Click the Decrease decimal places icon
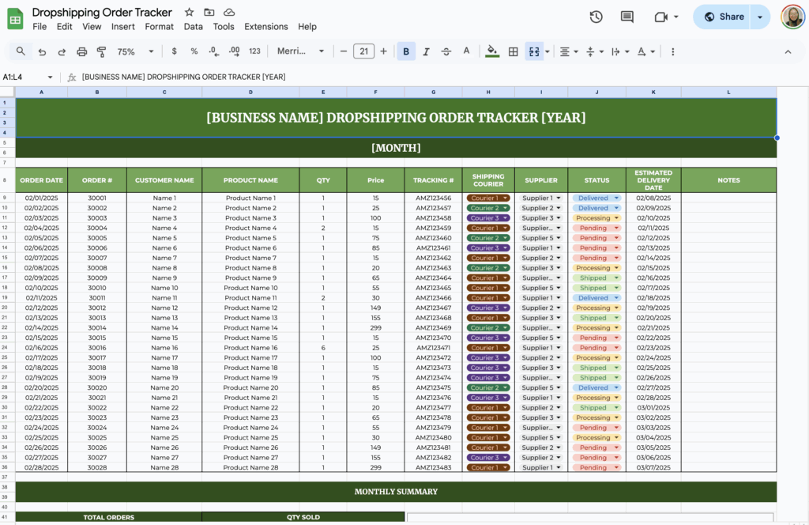Viewport: 809px width, 525px height. [x=212, y=51]
